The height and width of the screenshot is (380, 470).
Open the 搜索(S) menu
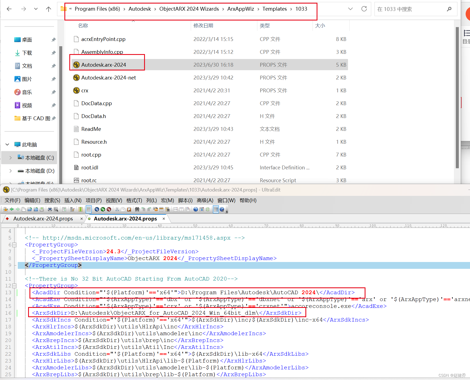pos(52,200)
